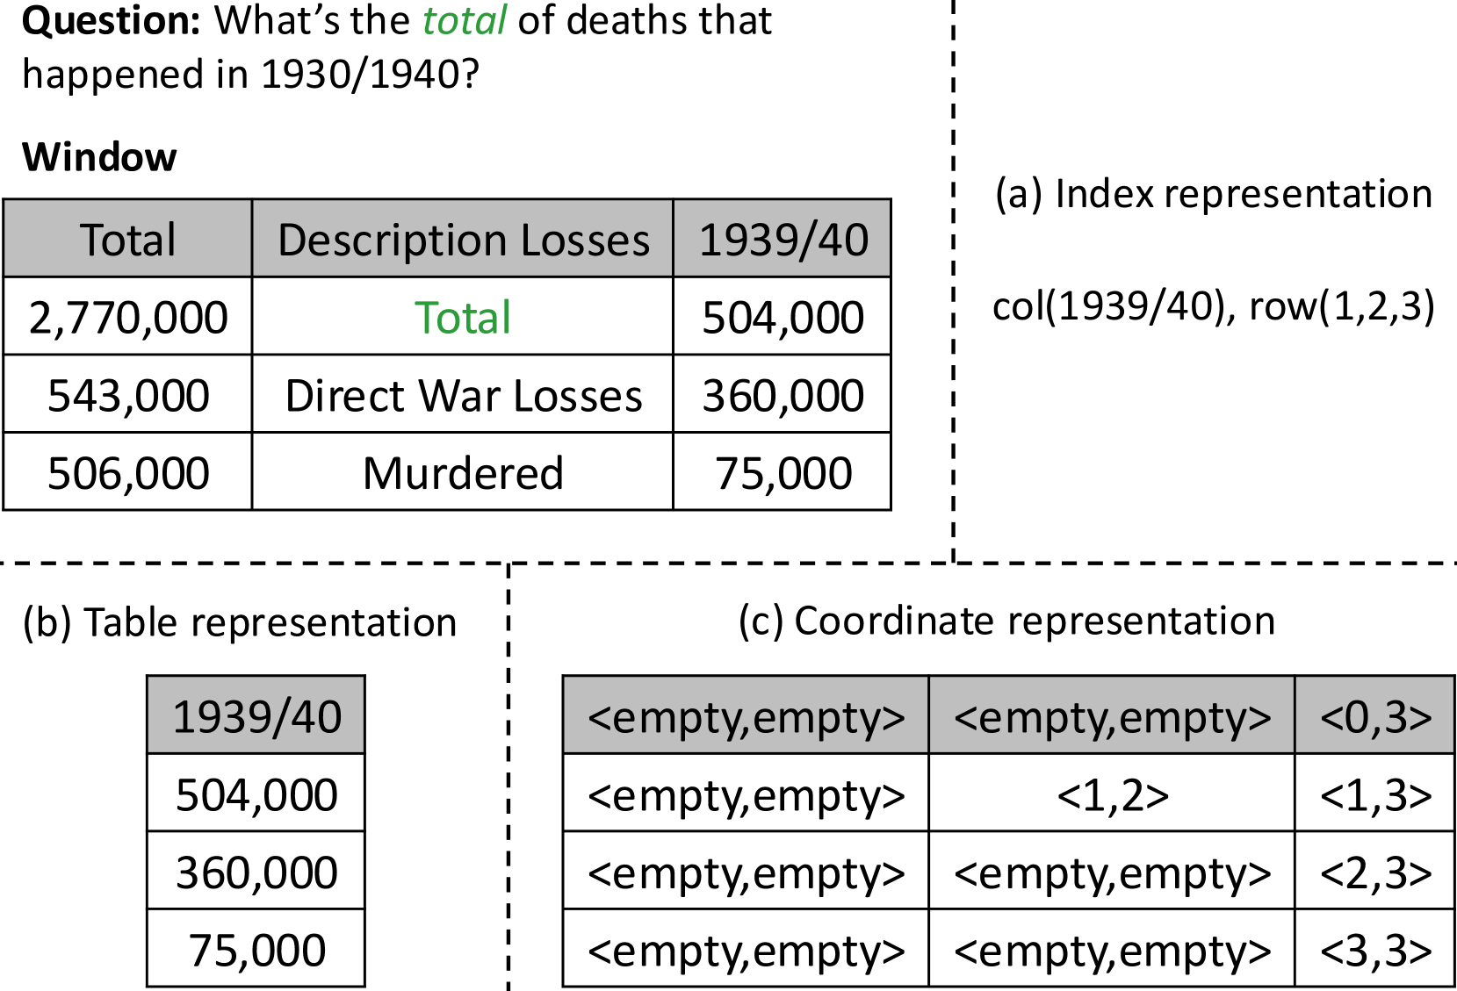Click the "<empty,empty>" cell immediately beside "<0,3>"
This screenshot has width=1457, height=991.
[1112, 715]
